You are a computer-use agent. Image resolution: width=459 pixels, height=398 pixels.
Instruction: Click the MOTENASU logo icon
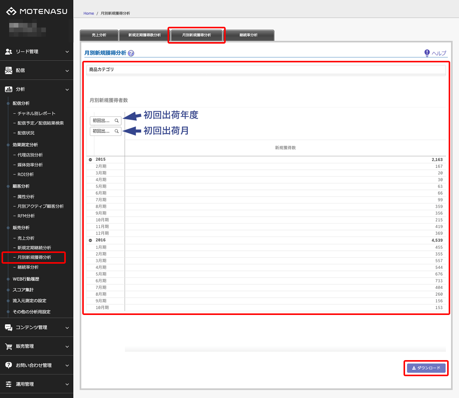pyautogui.click(x=11, y=11)
